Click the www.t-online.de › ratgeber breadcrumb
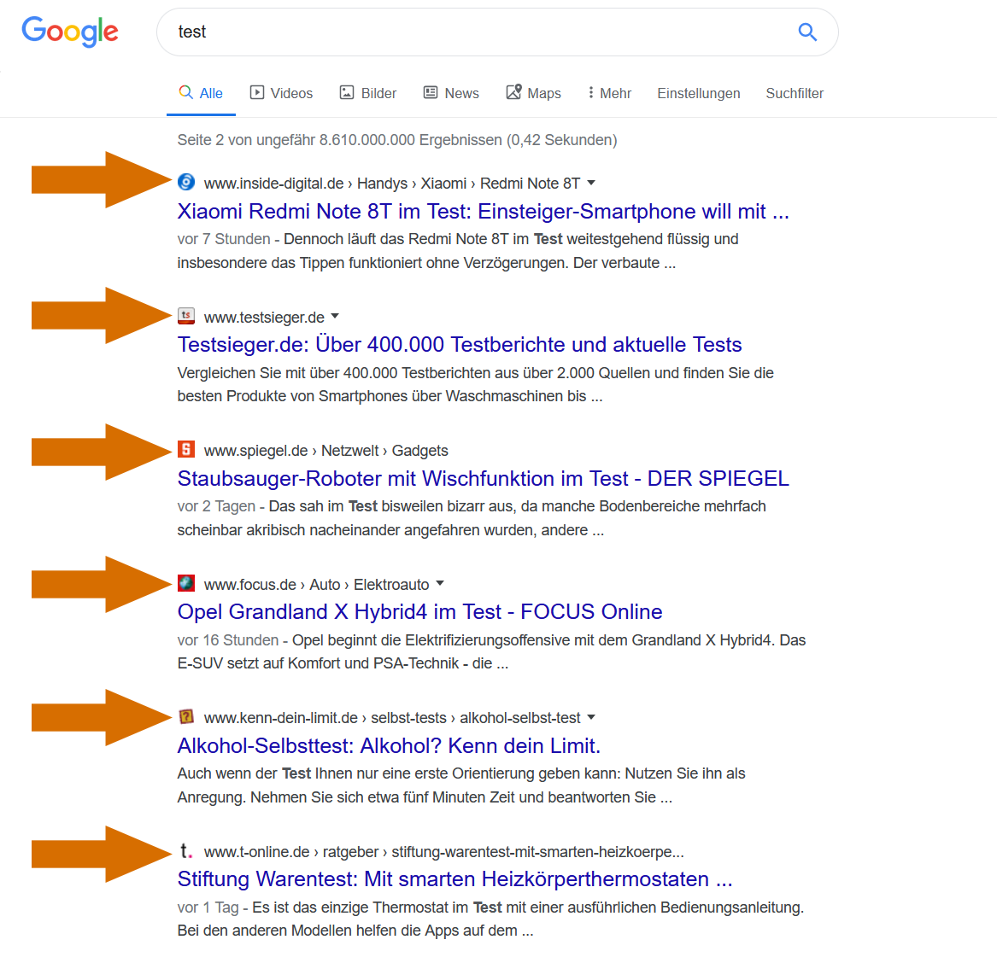The height and width of the screenshot is (963, 997). 443,852
